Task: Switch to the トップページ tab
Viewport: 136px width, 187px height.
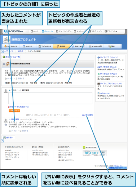Action: [11, 46]
